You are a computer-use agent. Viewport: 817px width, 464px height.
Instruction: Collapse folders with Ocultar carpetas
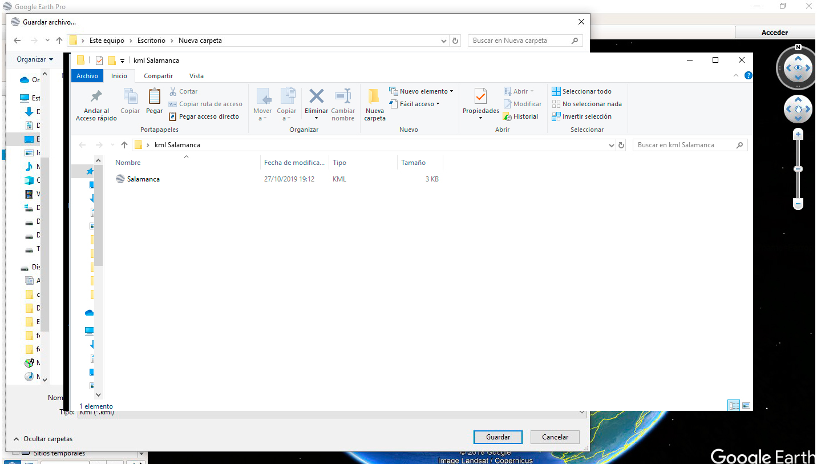[x=43, y=439]
